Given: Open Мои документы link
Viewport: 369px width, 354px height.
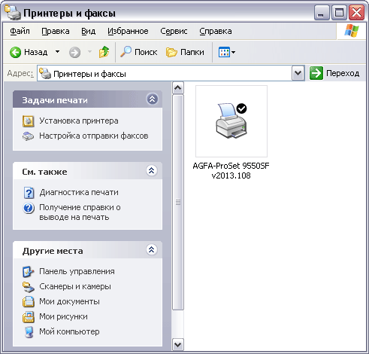Looking at the screenshot, I should [69, 301].
